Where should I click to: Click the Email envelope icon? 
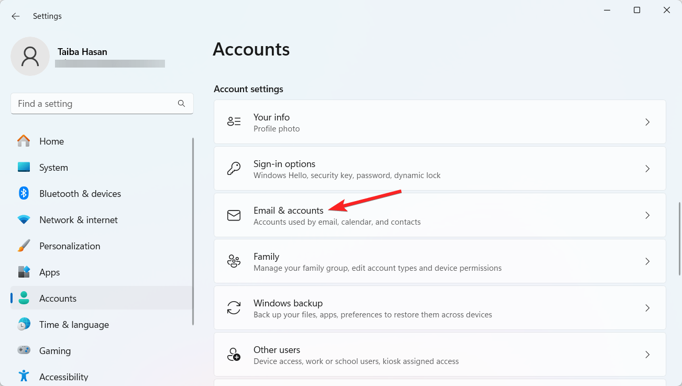point(234,215)
